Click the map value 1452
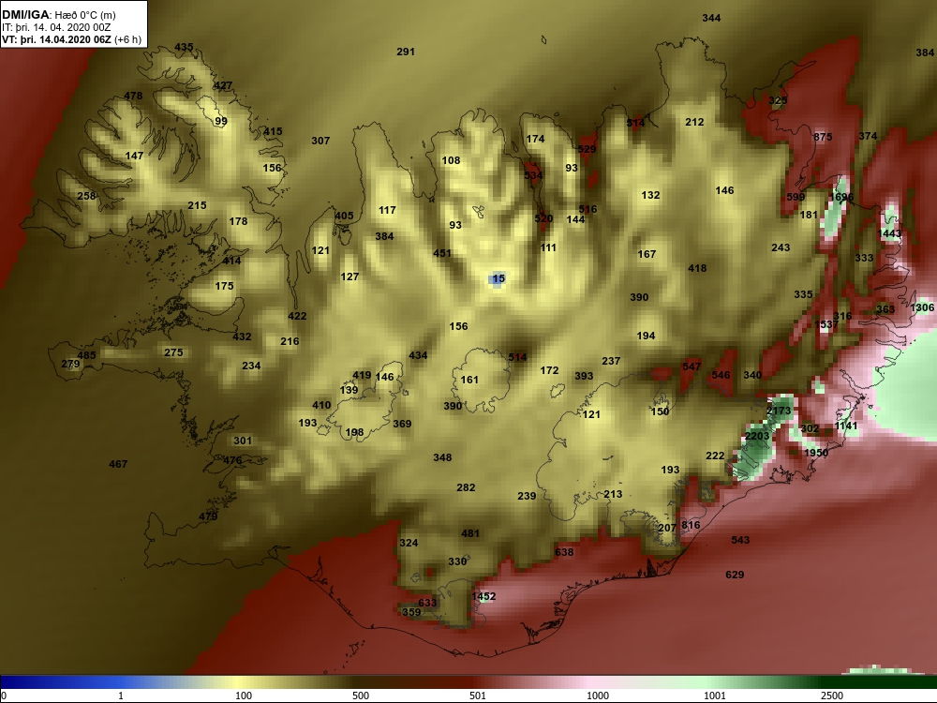 tap(483, 596)
